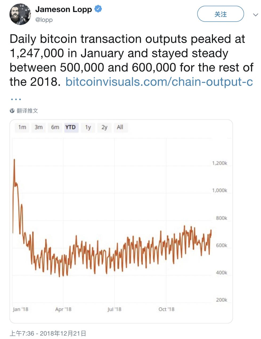Select the YTD range button
The width and height of the screenshot is (261, 339).
pyautogui.click(x=71, y=127)
